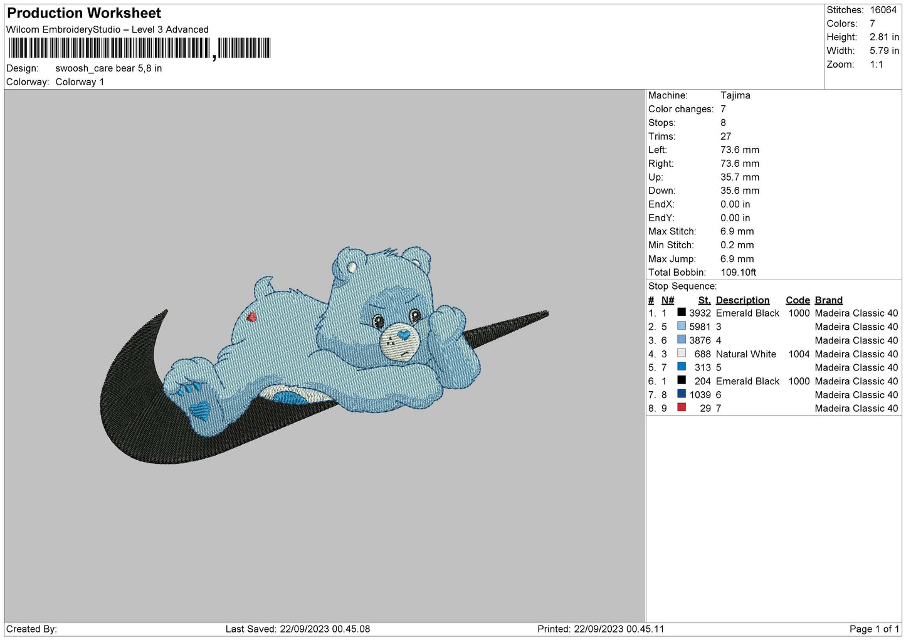Click the Natural White color swatch
Screen dimensions: 906x640
point(681,354)
